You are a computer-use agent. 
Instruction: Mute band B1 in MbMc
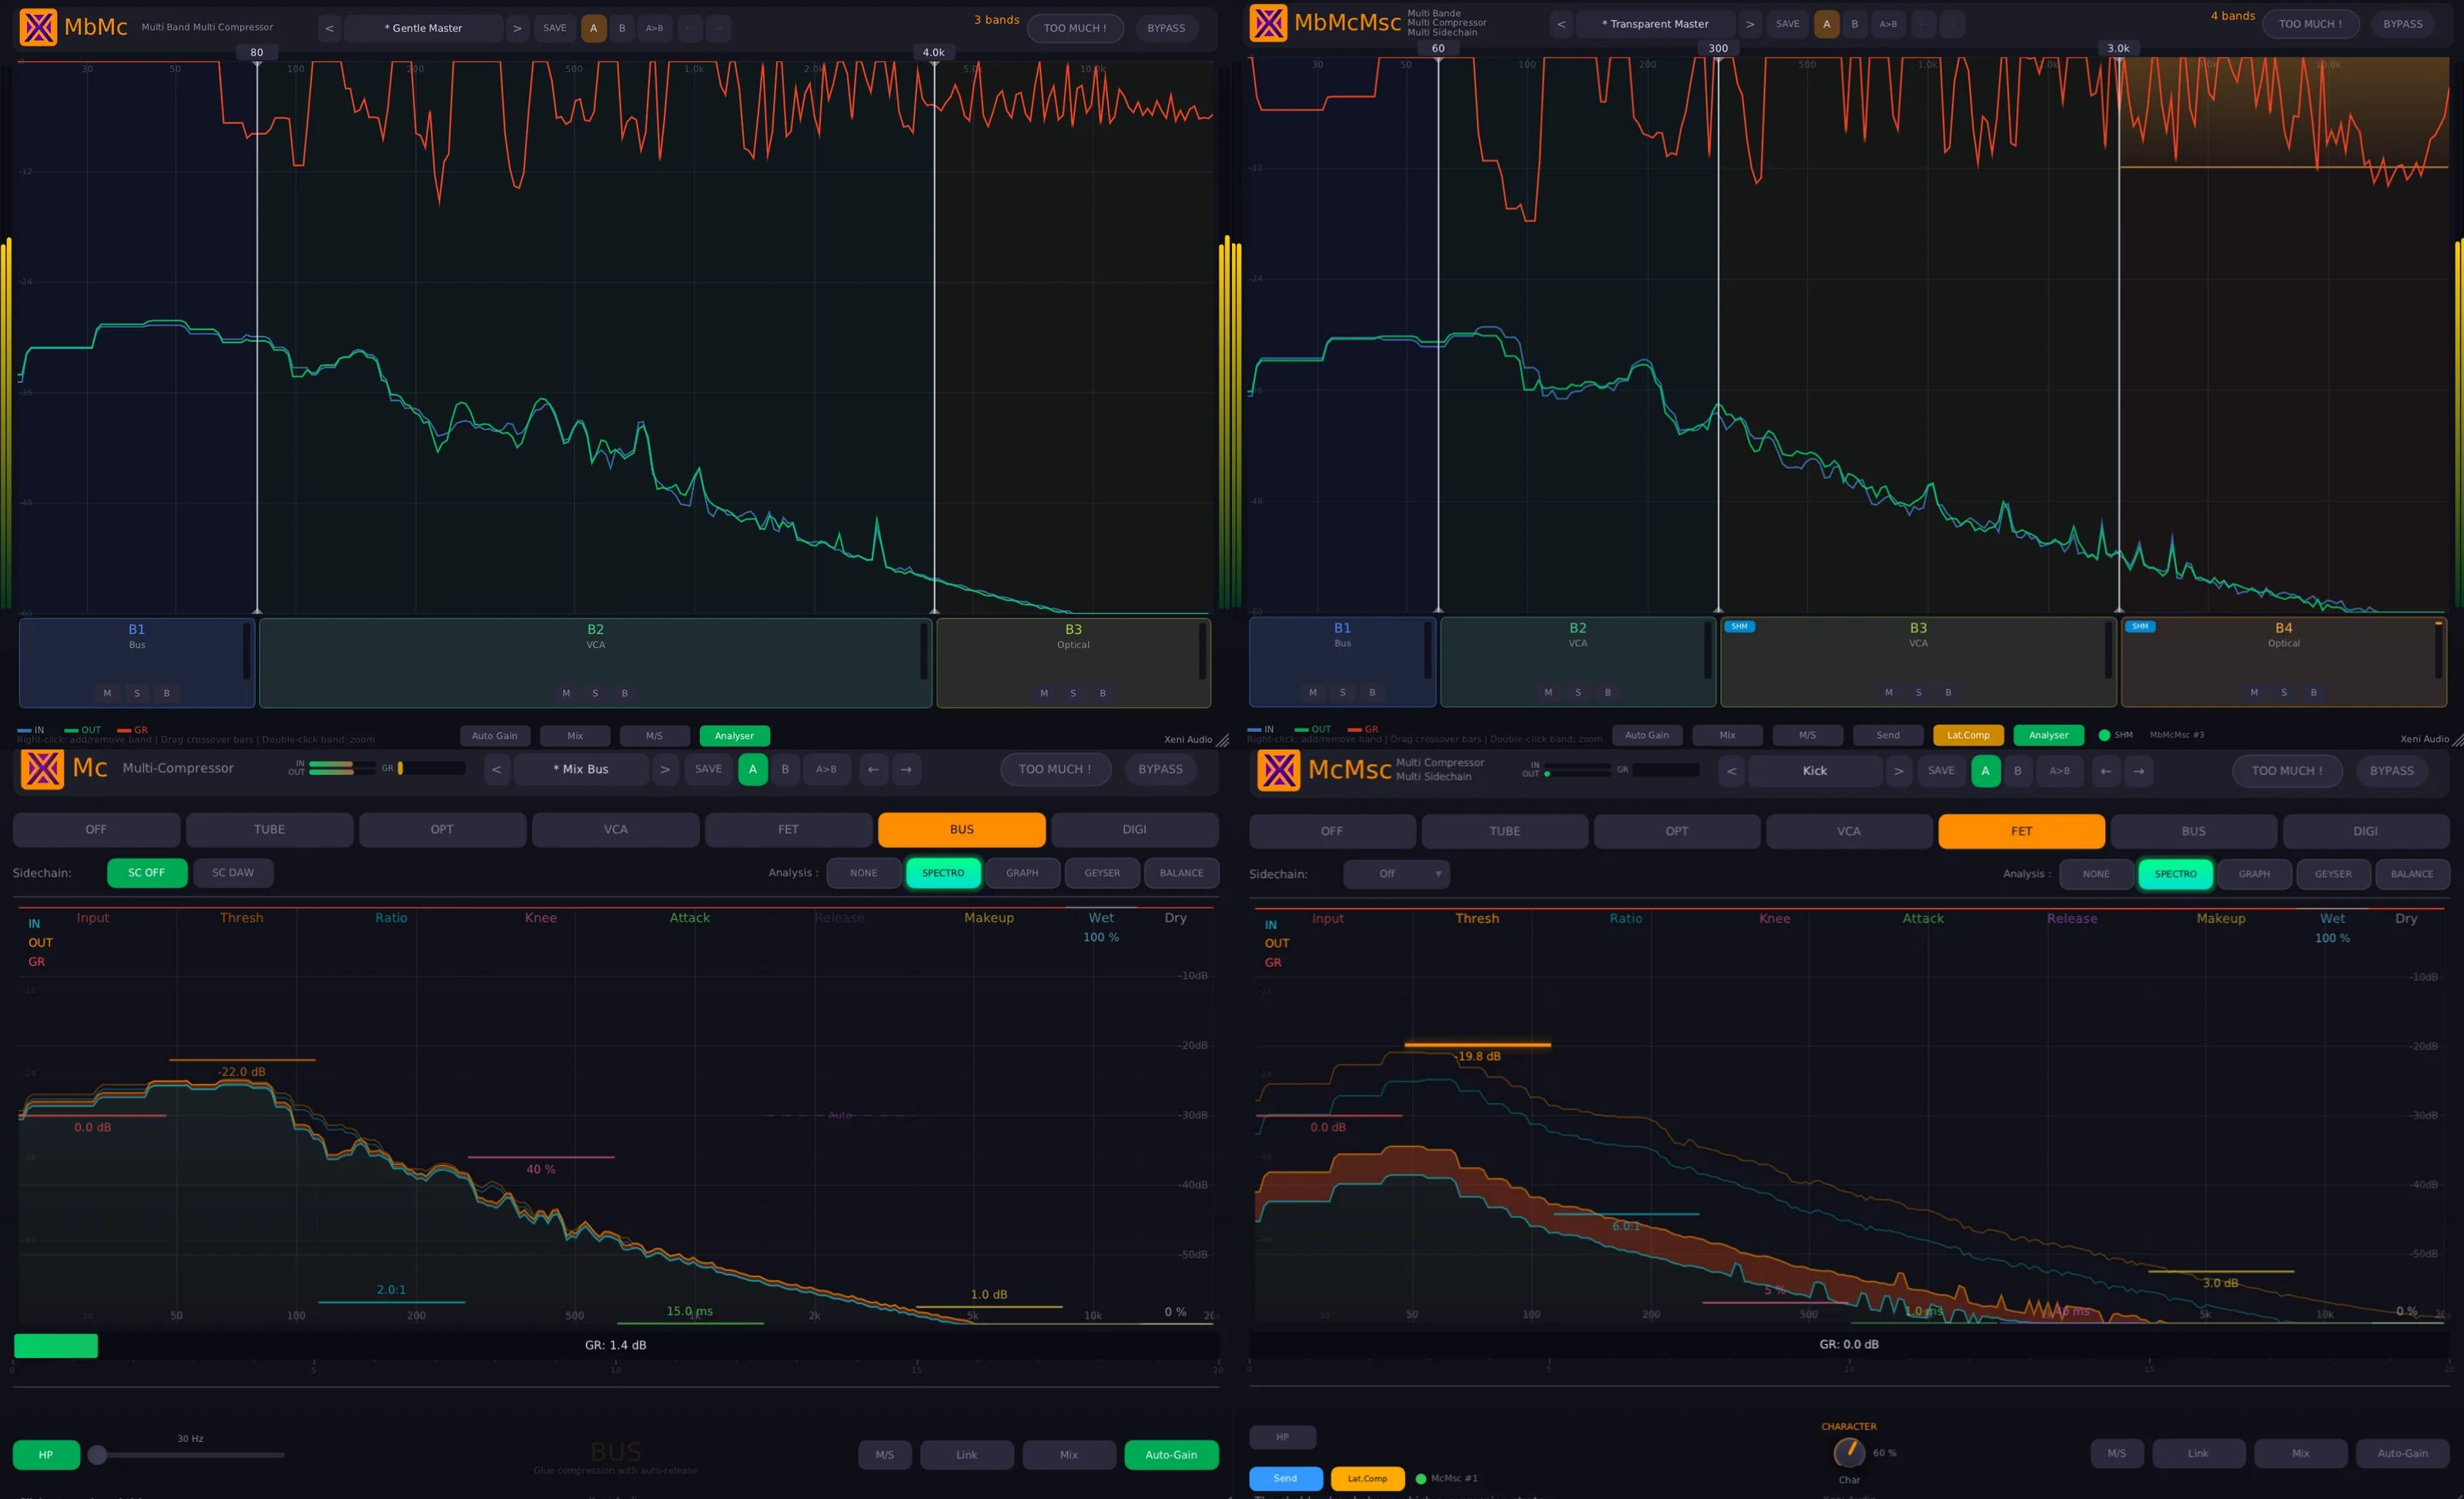coord(107,692)
